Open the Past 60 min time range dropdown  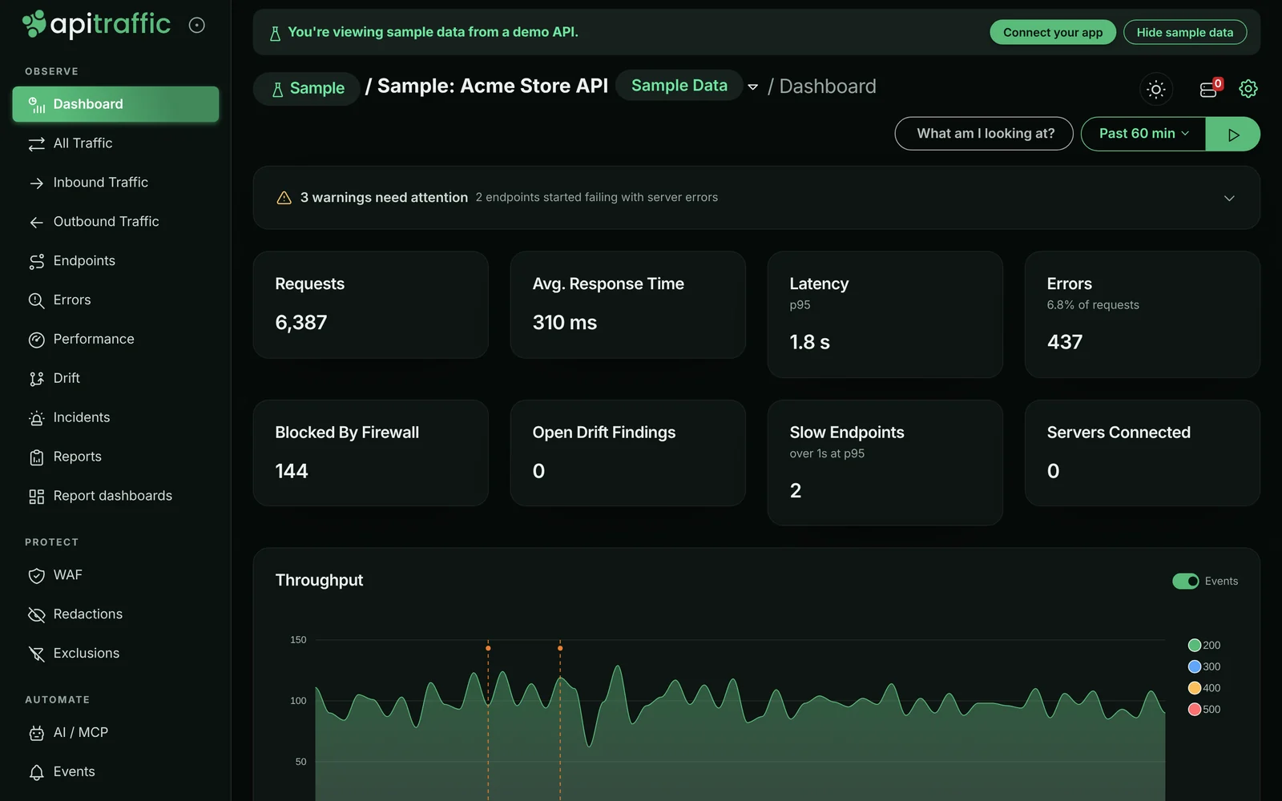1143,134
